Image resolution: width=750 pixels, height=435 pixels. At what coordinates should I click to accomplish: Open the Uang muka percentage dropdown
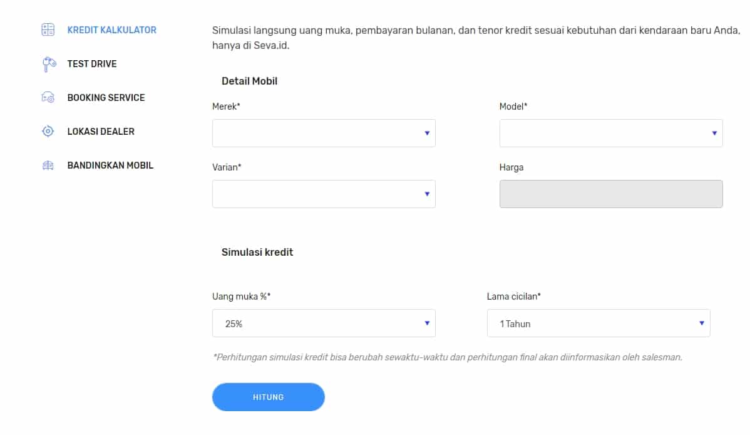[x=324, y=323]
